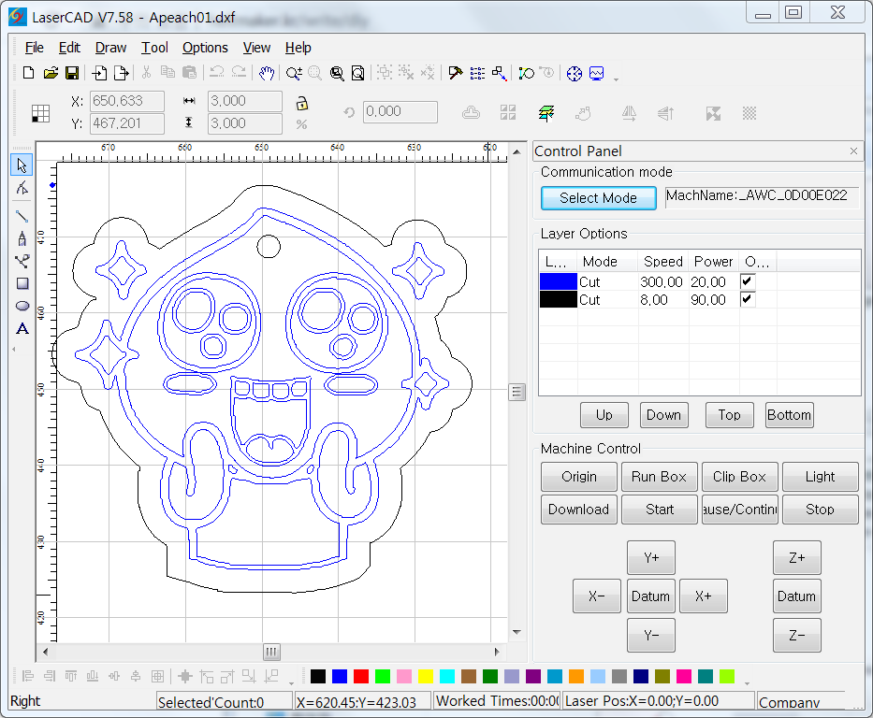Click the blue globe machine icon
873x718 pixels.
click(574, 73)
